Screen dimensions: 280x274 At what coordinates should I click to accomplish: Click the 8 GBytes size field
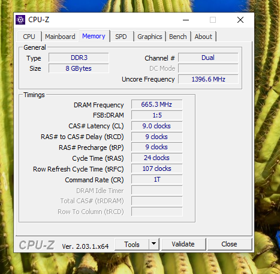(x=79, y=68)
